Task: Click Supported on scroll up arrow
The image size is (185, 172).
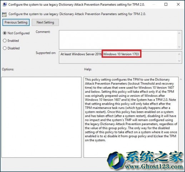Action: [x=179, y=54]
